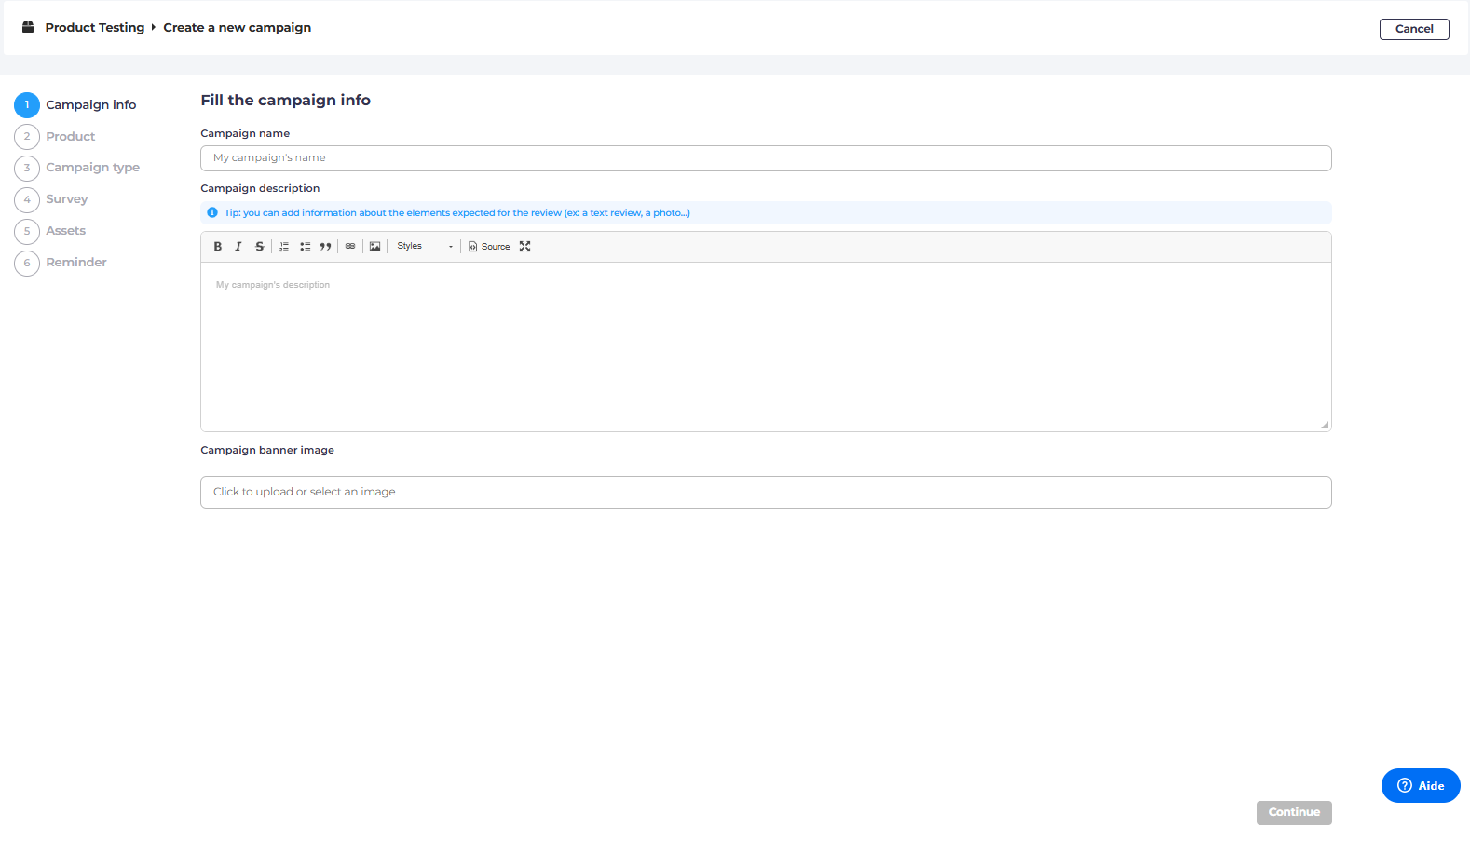The width and height of the screenshot is (1470, 841).
Task: Click the Product Testing box icon
Action: pos(28,27)
